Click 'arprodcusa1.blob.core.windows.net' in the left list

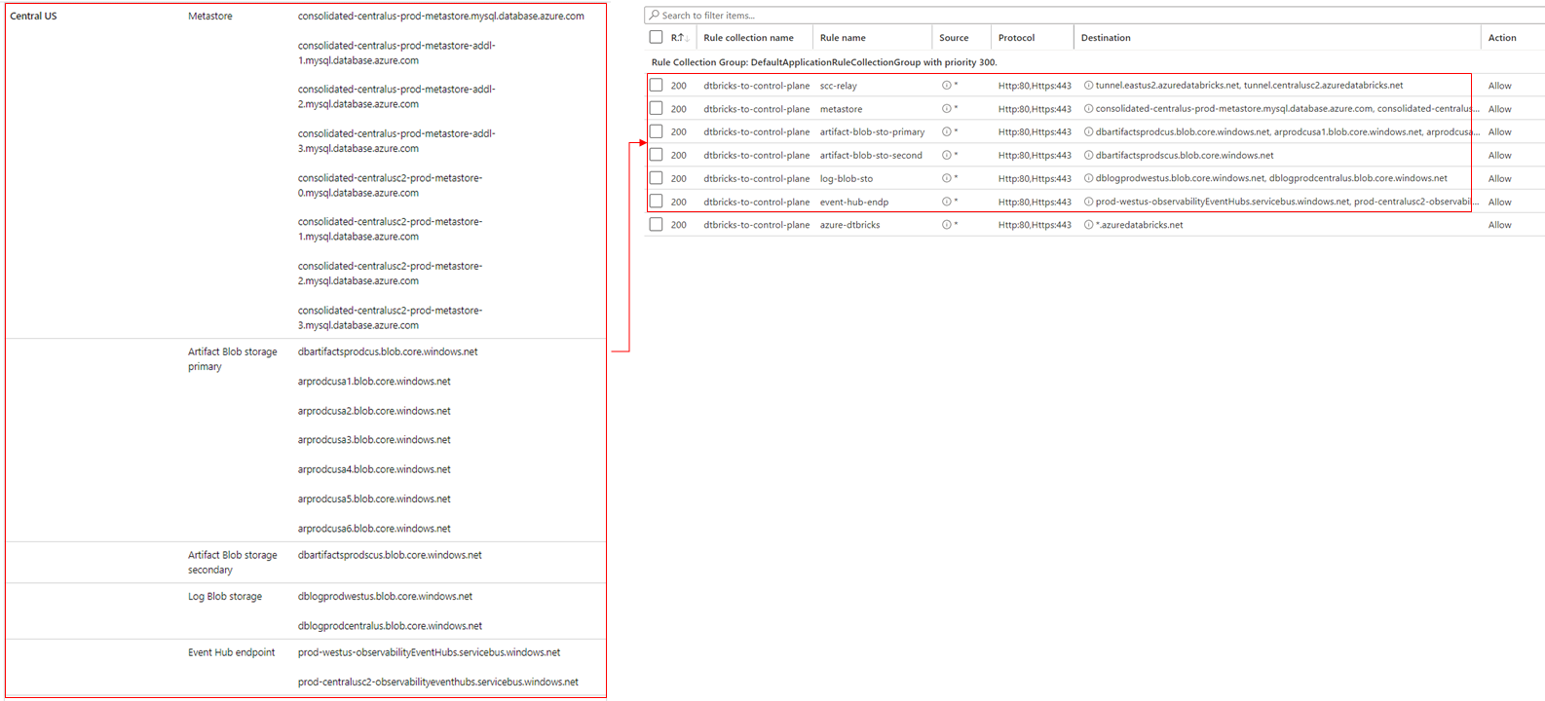coord(374,382)
